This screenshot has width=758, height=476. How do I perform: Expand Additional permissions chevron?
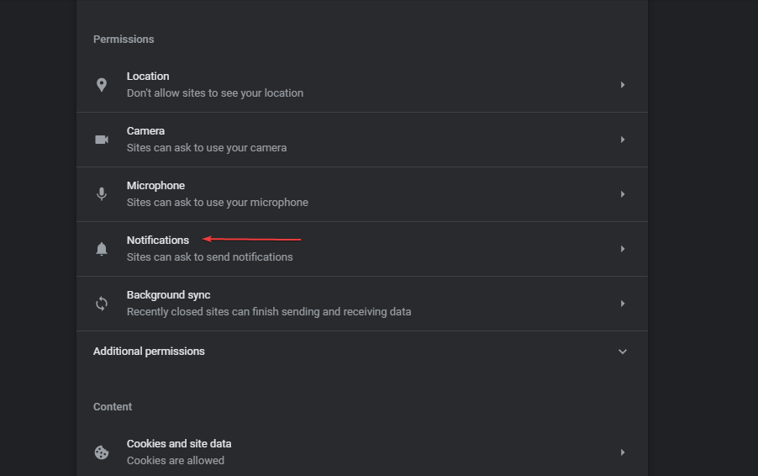[623, 352]
